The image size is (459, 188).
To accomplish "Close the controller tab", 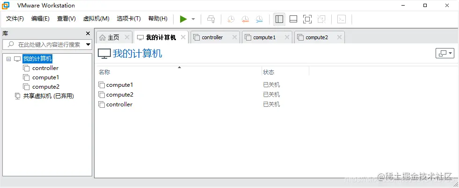I will point(234,37).
